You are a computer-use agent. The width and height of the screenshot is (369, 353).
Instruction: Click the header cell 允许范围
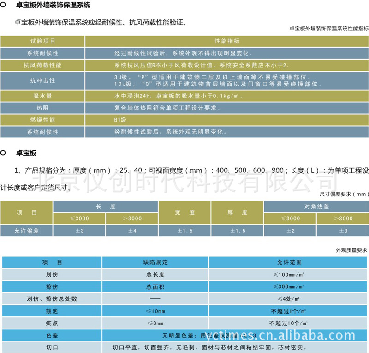(x=288, y=262)
